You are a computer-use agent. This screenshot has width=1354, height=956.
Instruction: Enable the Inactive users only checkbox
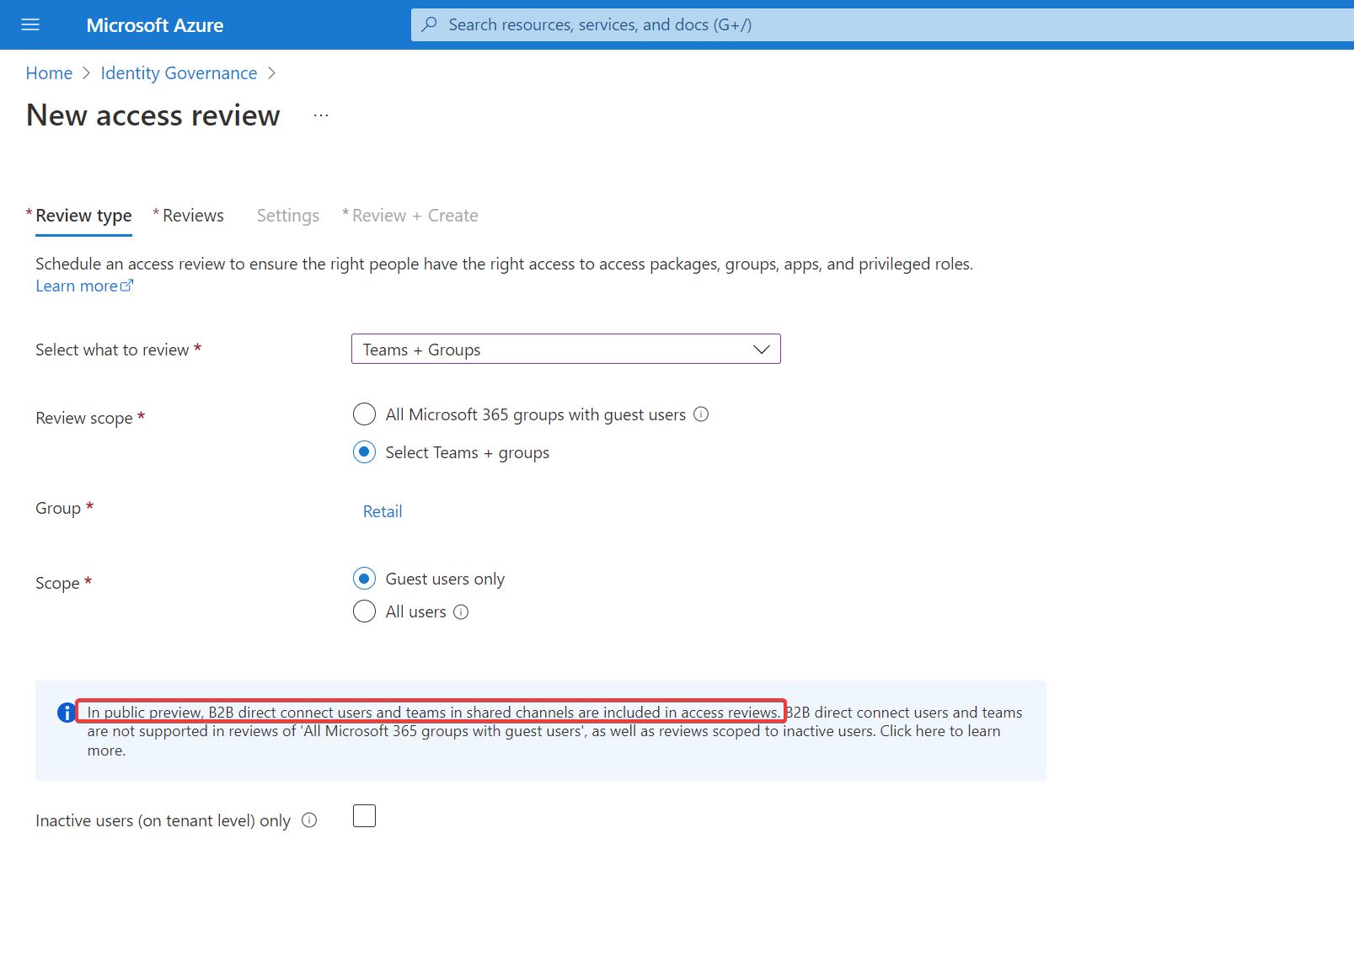coord(364,816)
